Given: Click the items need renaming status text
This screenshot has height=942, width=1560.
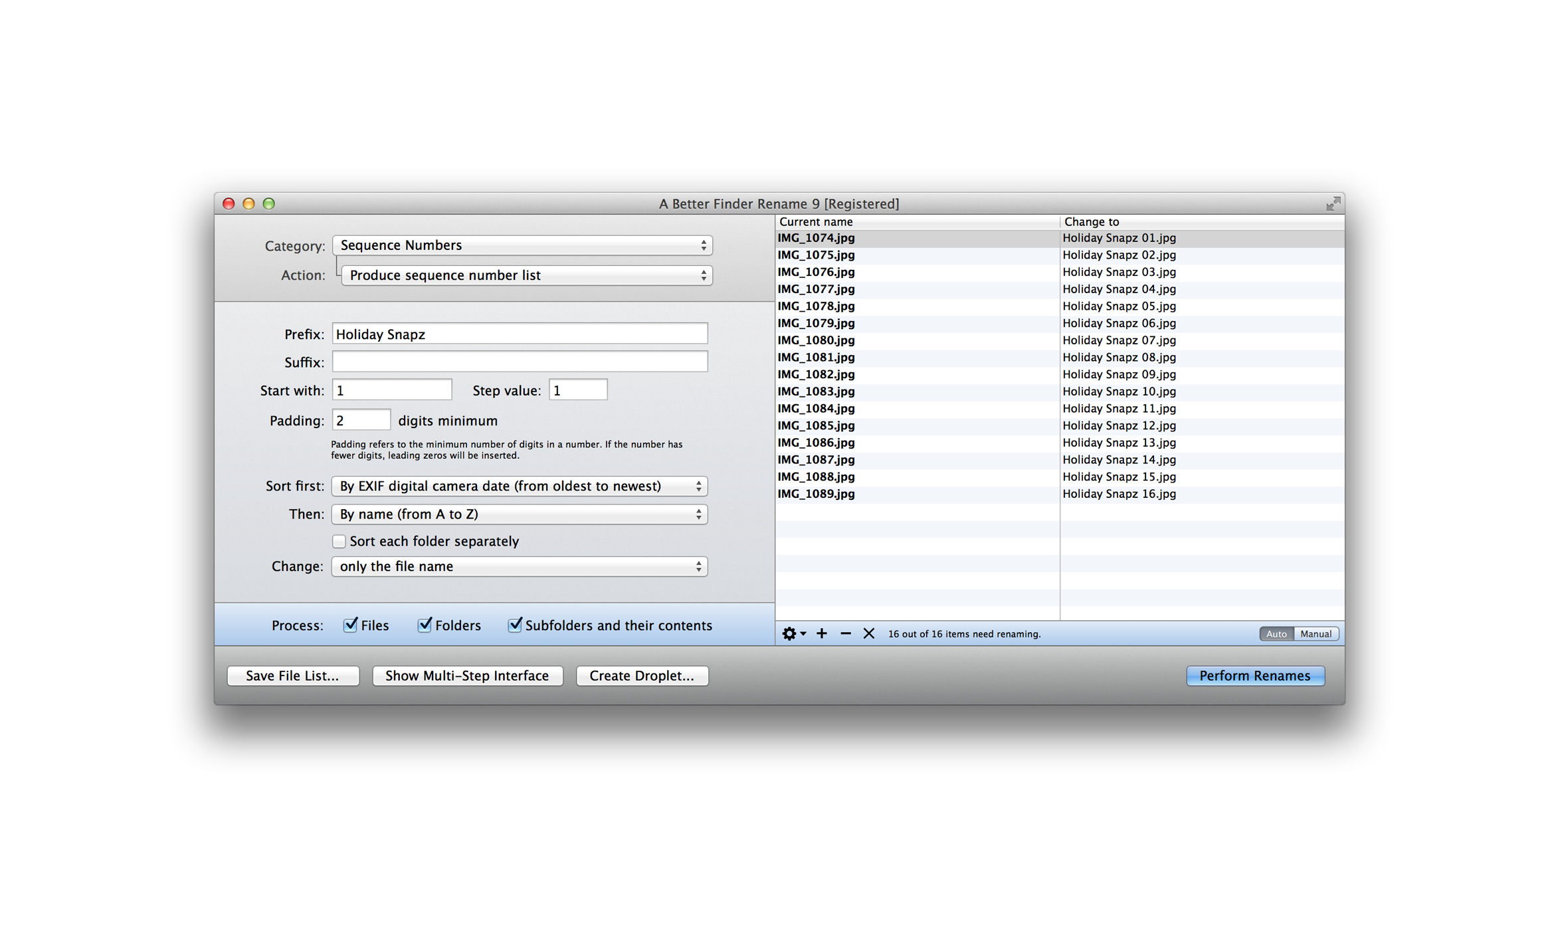Looking at the screenshot, I should (x=964, y=634).
